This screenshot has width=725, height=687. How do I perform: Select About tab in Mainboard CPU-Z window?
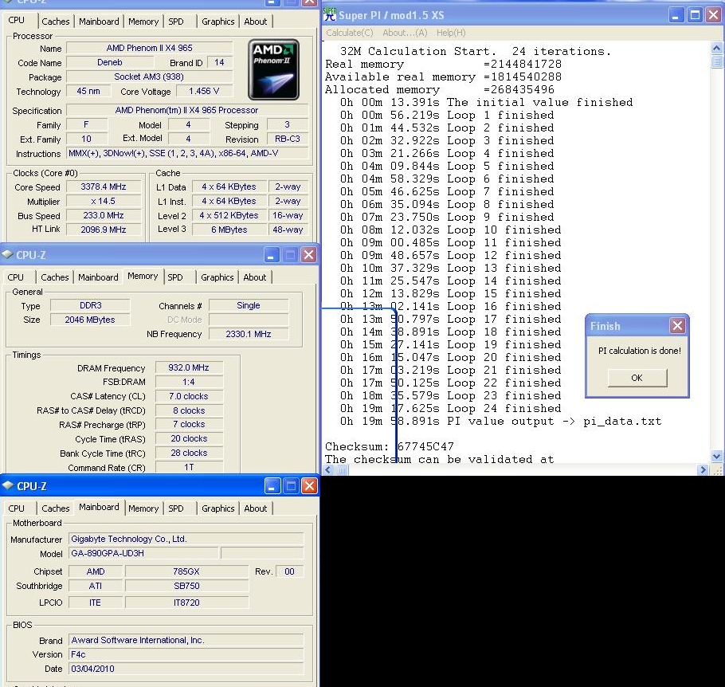[255, 508]
